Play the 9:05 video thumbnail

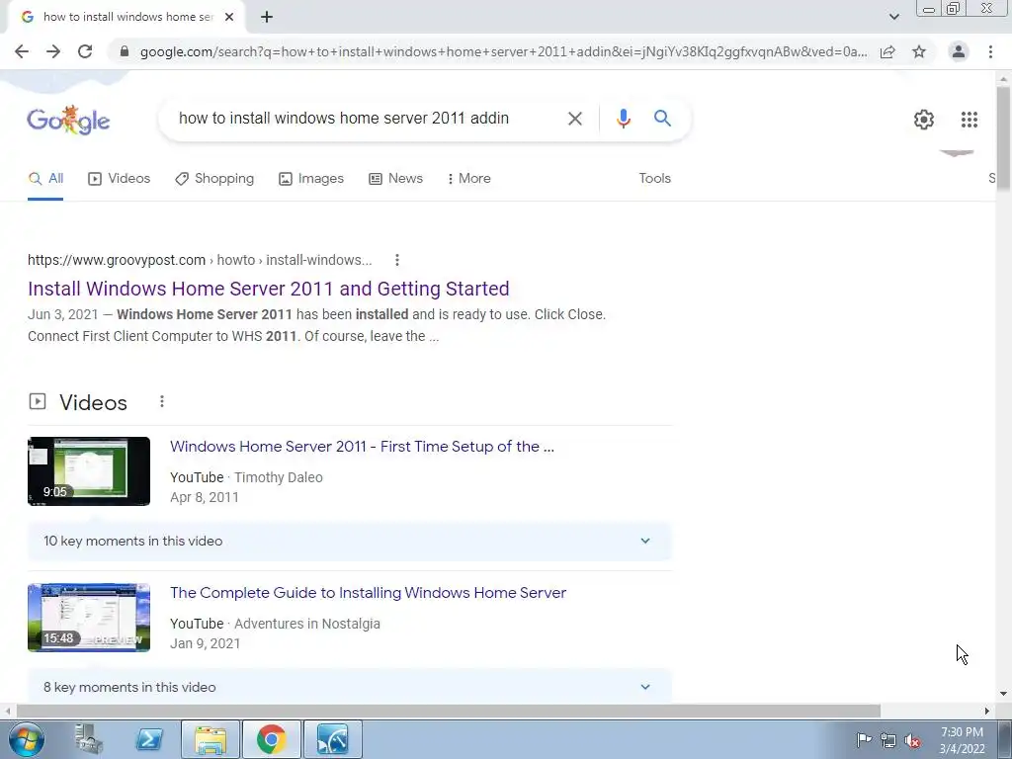pos(89,471)
